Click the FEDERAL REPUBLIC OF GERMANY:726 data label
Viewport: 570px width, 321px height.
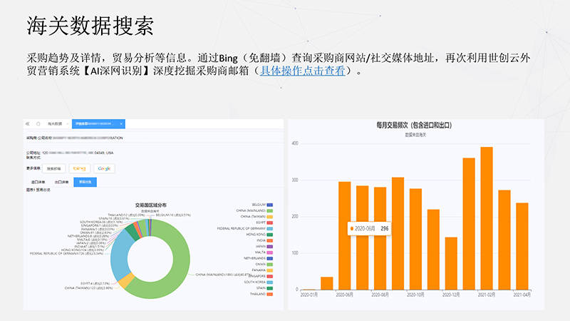click(66, 254)
